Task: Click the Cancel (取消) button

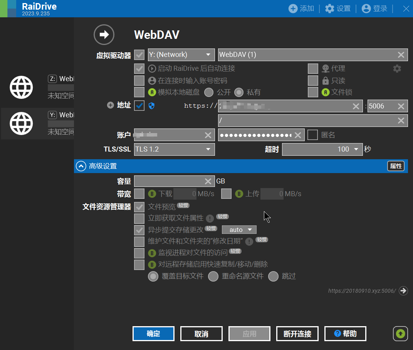Action: [x=201, y=334]
